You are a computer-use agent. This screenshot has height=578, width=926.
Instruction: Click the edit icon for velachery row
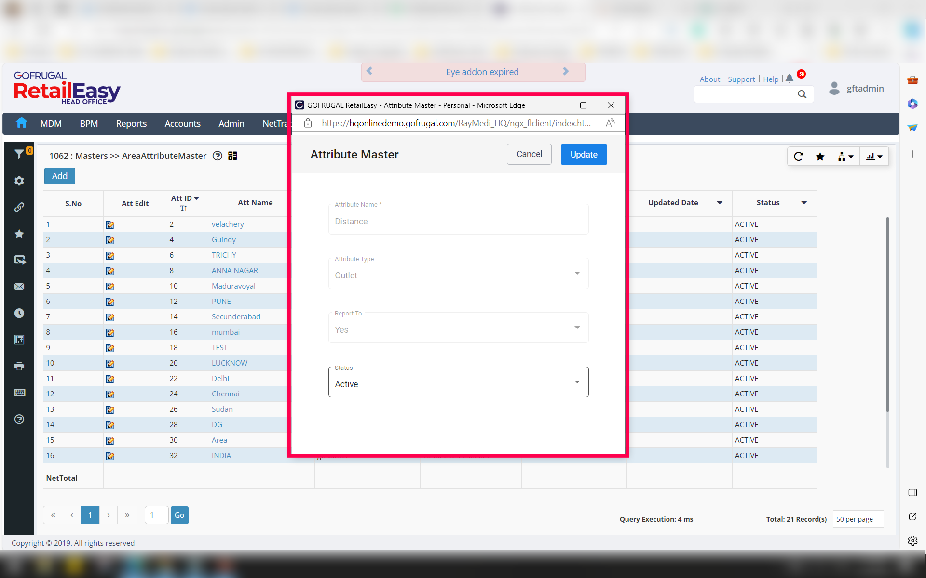pyautogui.click(x=110, y=224)
